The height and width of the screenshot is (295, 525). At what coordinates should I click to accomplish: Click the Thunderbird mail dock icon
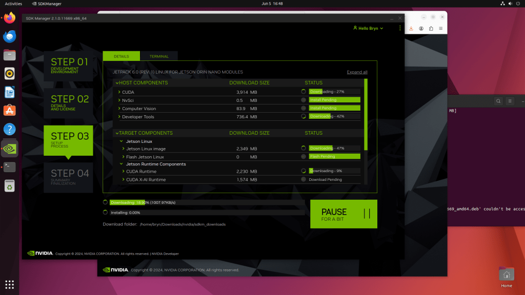(x=10, y=37)
